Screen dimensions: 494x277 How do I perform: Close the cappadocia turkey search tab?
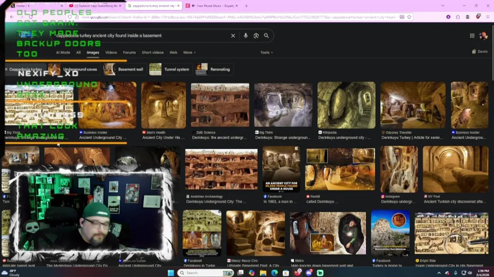[178, 6]
